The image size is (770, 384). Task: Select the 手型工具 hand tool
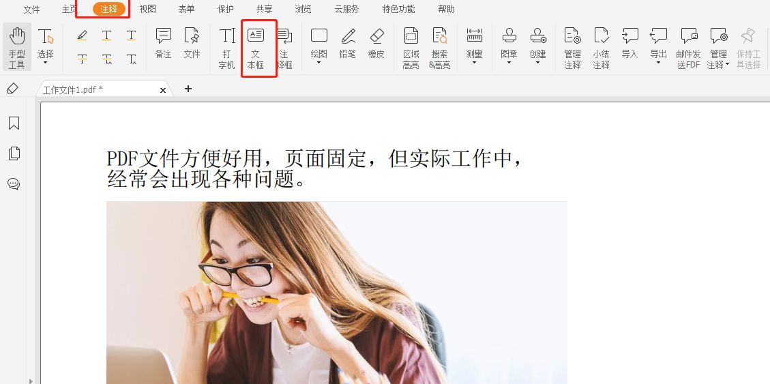16,47
